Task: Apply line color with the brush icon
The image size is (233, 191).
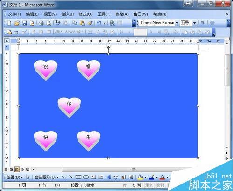Action: pos(151,177)
